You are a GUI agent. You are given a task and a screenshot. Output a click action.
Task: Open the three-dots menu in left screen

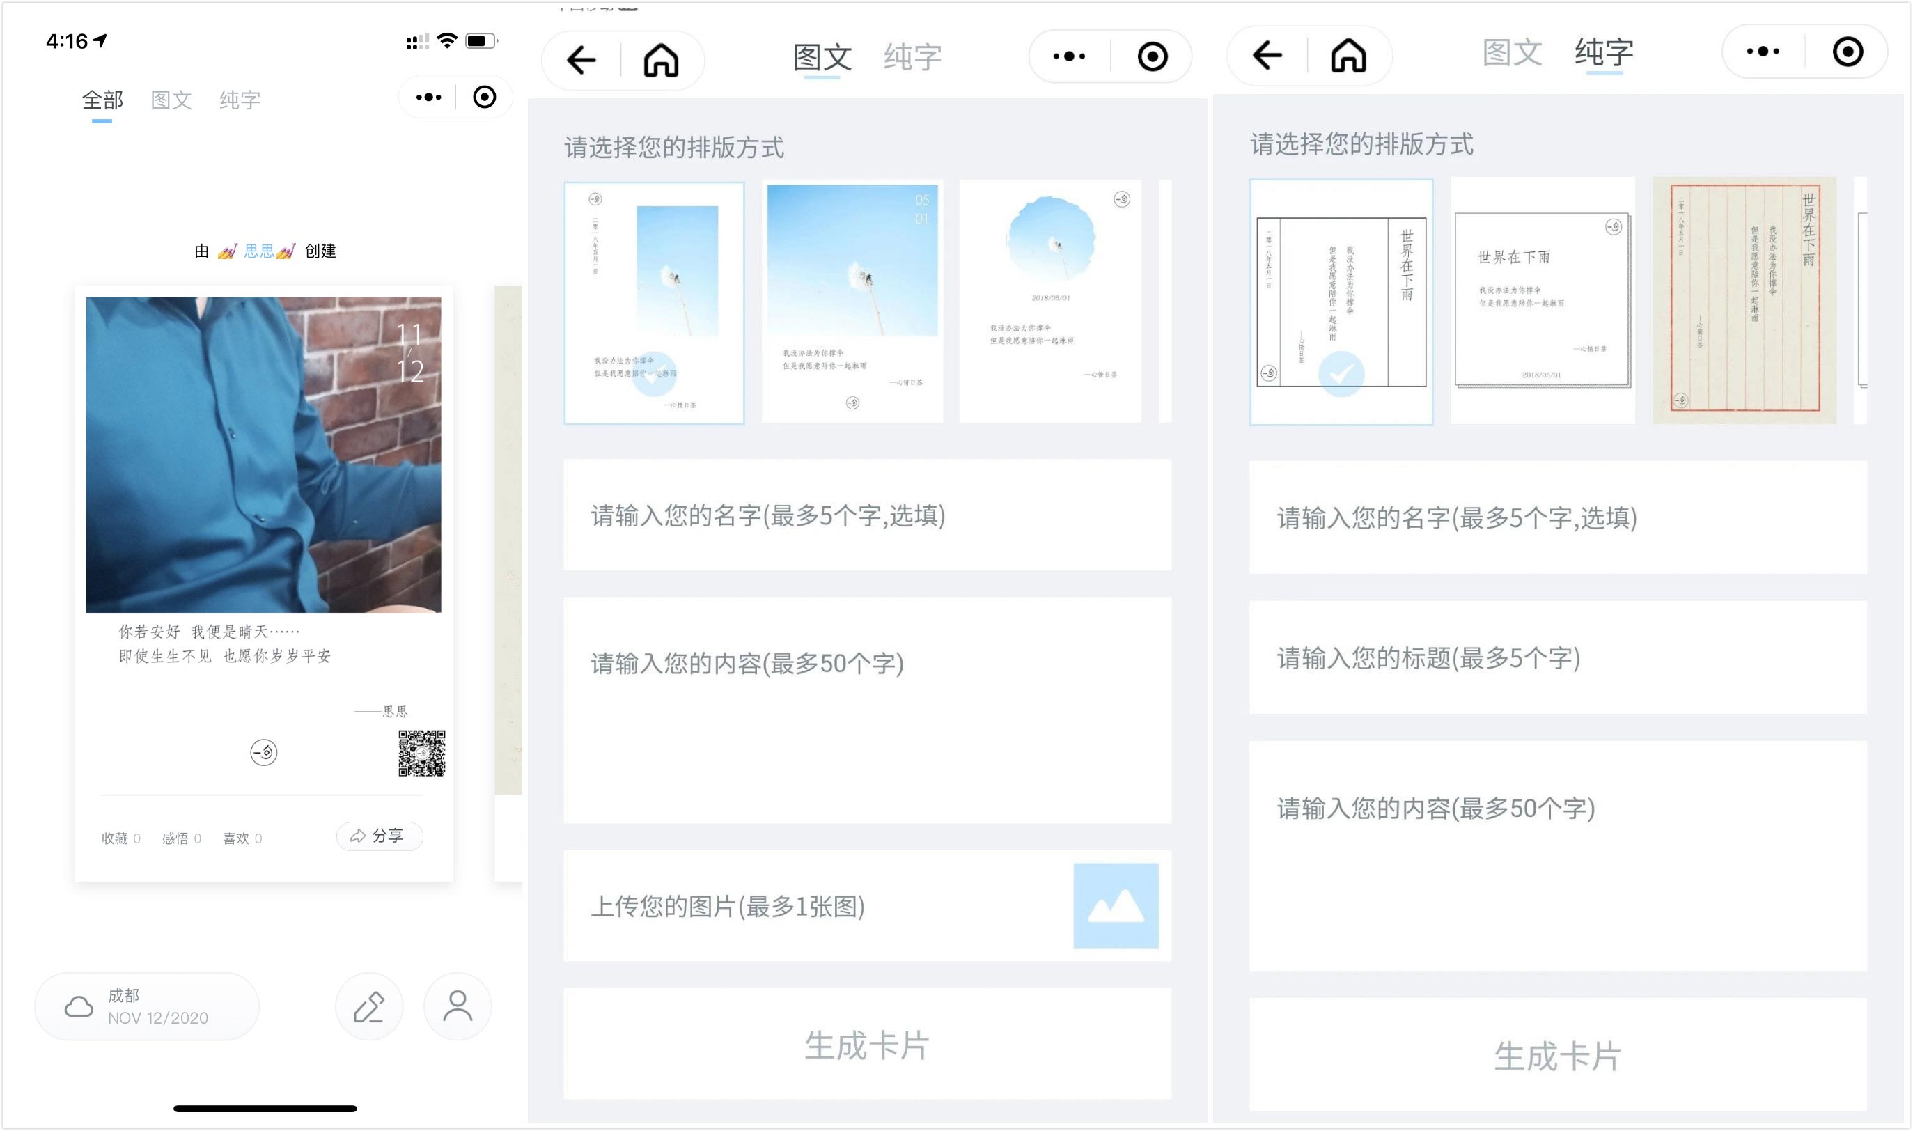[428, 97]
